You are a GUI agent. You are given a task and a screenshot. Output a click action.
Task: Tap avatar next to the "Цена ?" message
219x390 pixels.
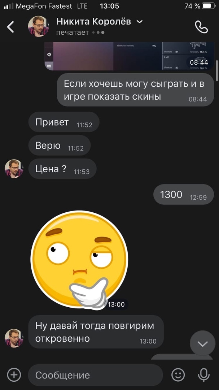[14, 168]
